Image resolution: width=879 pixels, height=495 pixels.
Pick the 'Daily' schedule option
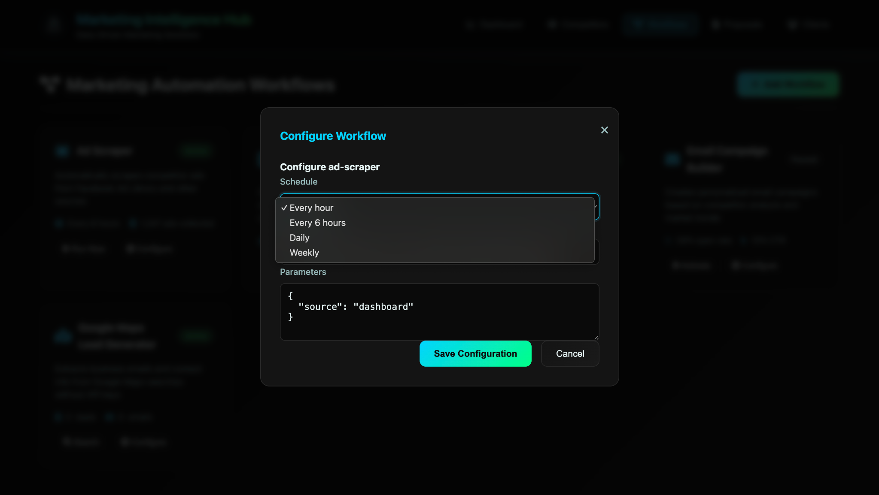(x=299, y=238)
